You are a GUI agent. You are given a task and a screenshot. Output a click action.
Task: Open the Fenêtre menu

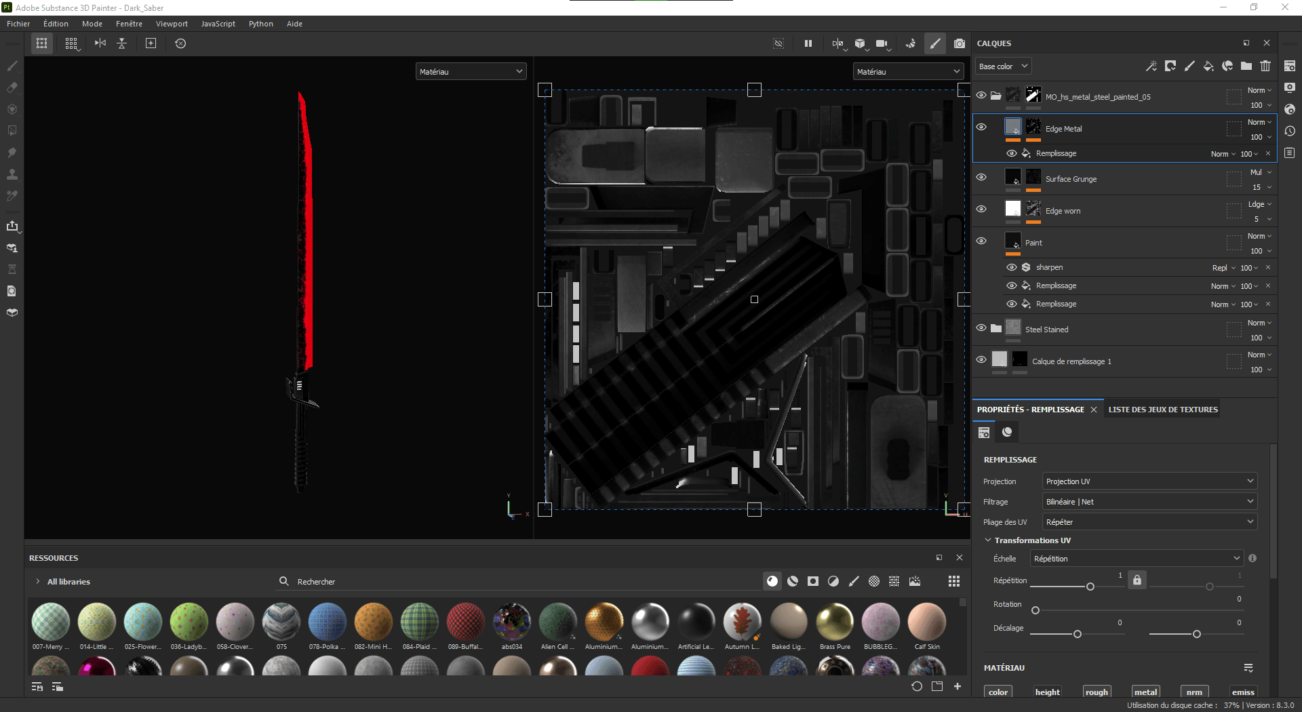click(x=129, y=24)
